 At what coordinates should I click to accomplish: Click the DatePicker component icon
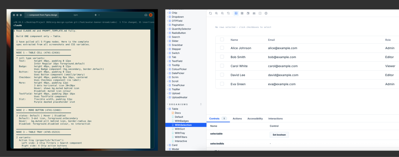coord(170,73)
